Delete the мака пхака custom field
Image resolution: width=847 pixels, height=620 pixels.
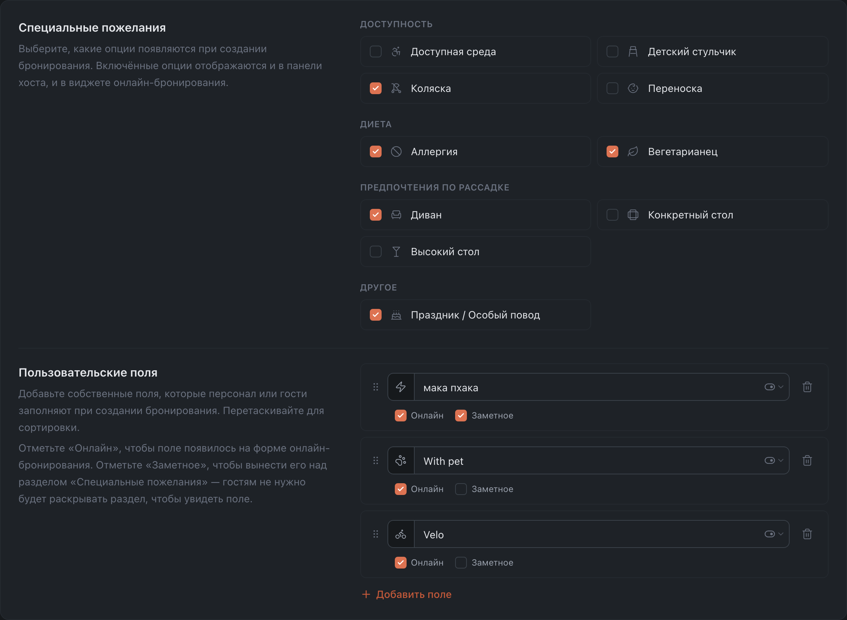pyautogui.click(x=807, y=387)
